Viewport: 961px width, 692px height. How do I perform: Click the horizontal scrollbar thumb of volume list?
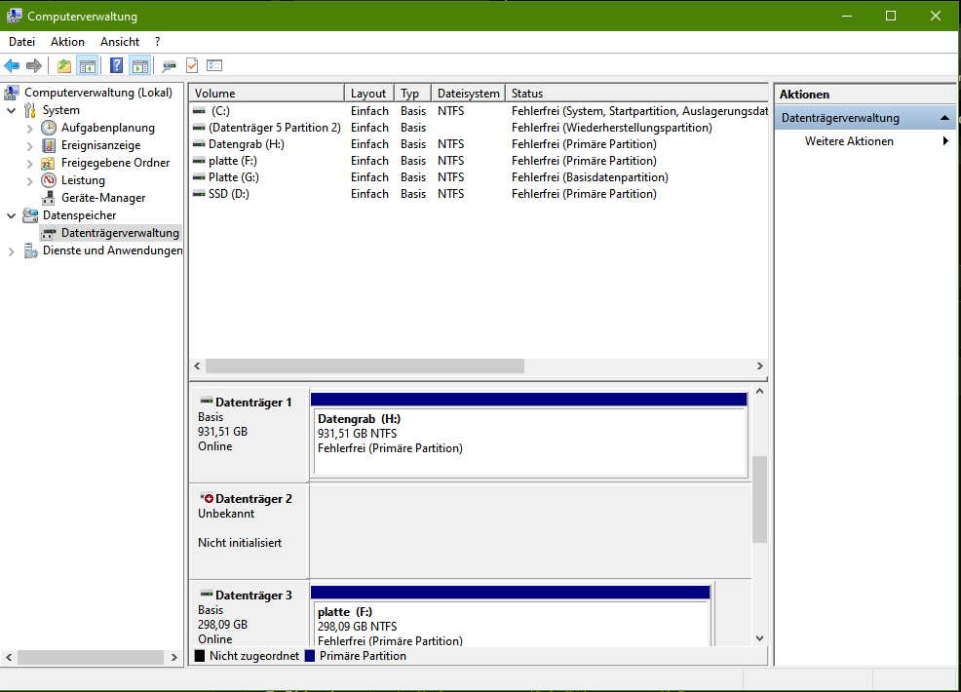coord(365,365)
